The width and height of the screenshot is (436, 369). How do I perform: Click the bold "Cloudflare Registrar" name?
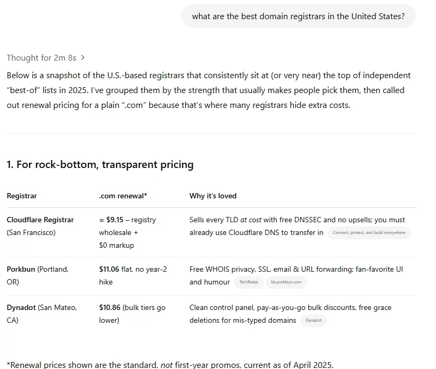(40, 220)
